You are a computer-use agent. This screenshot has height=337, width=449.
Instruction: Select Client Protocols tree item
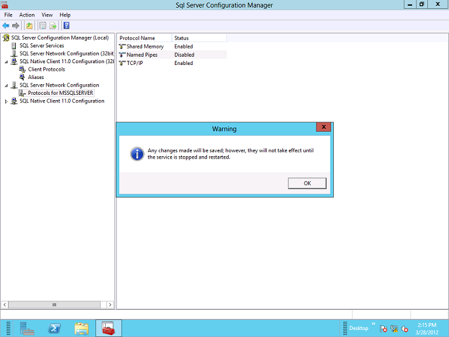tap(46, 70)
